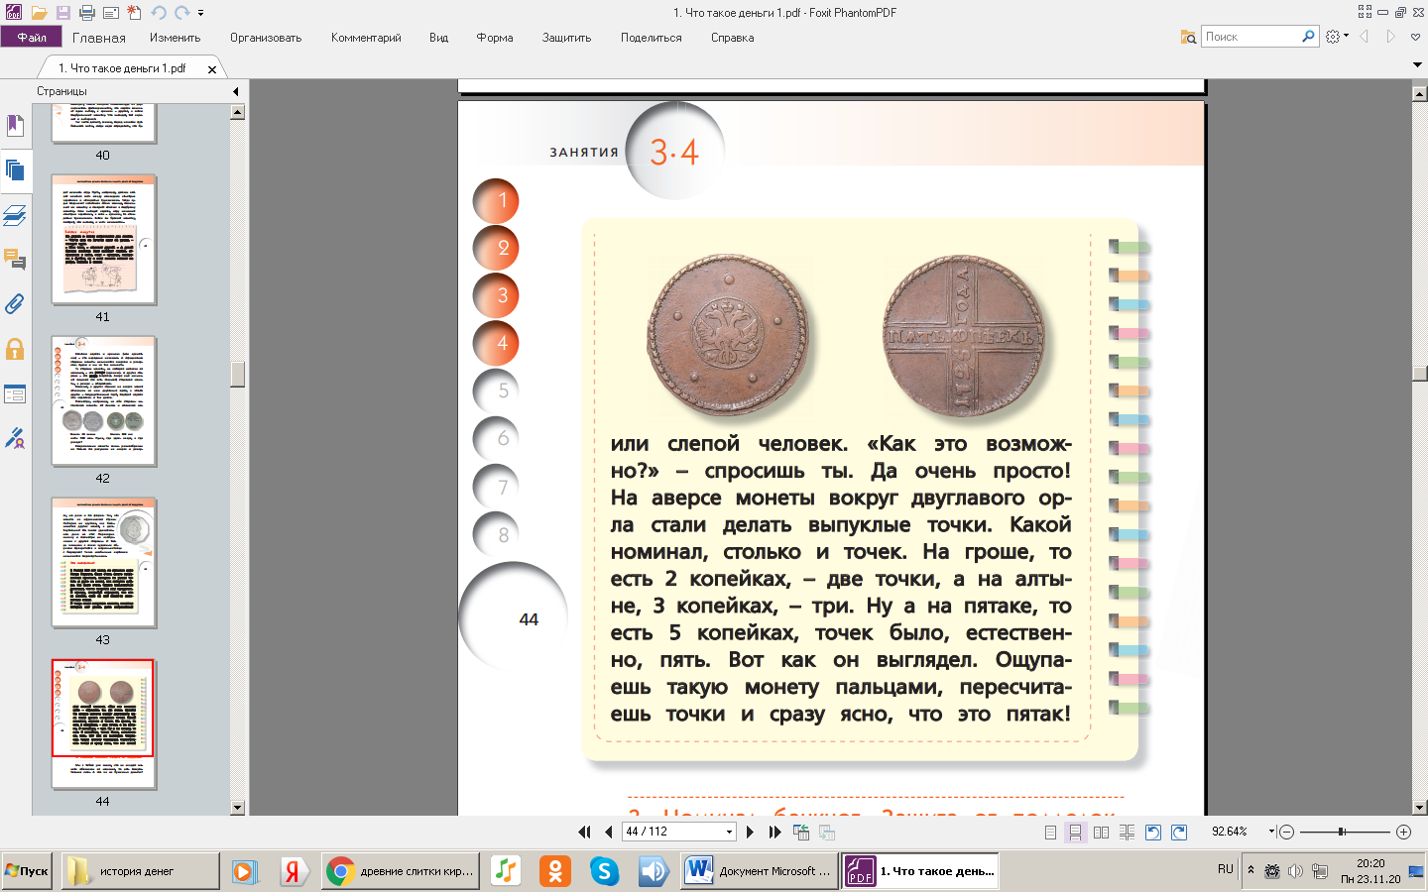The width and height of the screenshot is (1428, 892).
Task: Click the zoom slider handle
Action: (x=1342, y=832)
